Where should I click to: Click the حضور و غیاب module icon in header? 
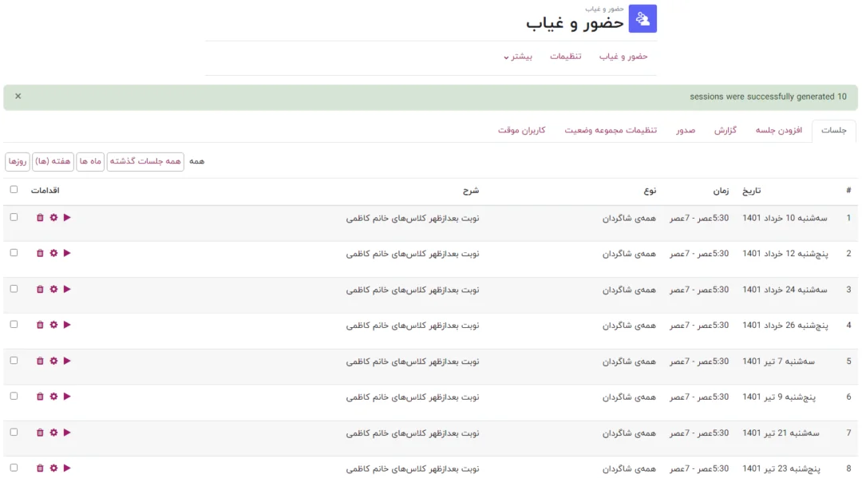coord(643,19)
